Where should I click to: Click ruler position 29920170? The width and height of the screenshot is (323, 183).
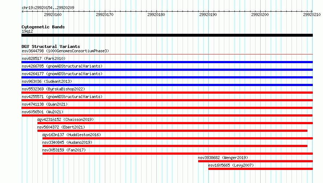point(105,15)
